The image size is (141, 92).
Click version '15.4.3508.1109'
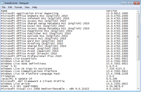pos(117,74)
